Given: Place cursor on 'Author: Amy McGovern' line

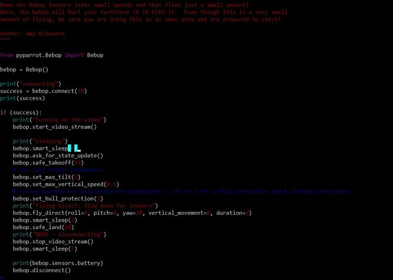Looking at the screenshot, I should [x=32, y=34].
